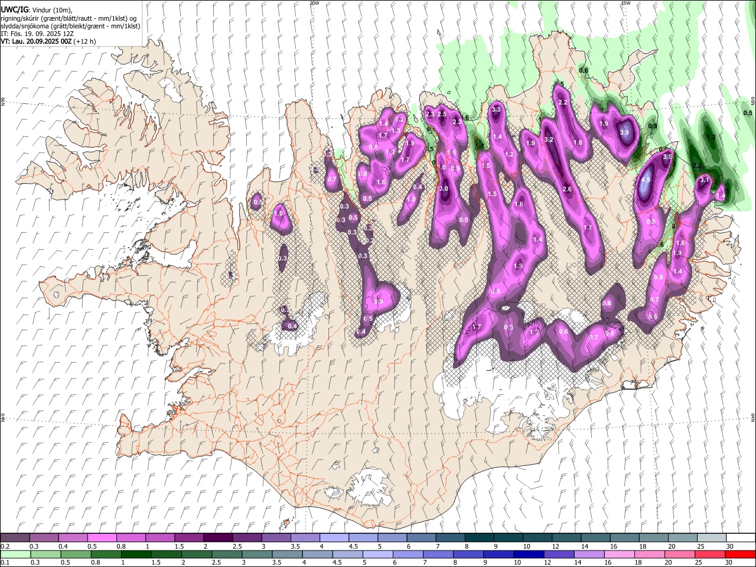Screen dimensions: 756x567
Task: Pick the palest green 0.1–0.3 lower-scale swatch
Action: click(x=15, y=554)
